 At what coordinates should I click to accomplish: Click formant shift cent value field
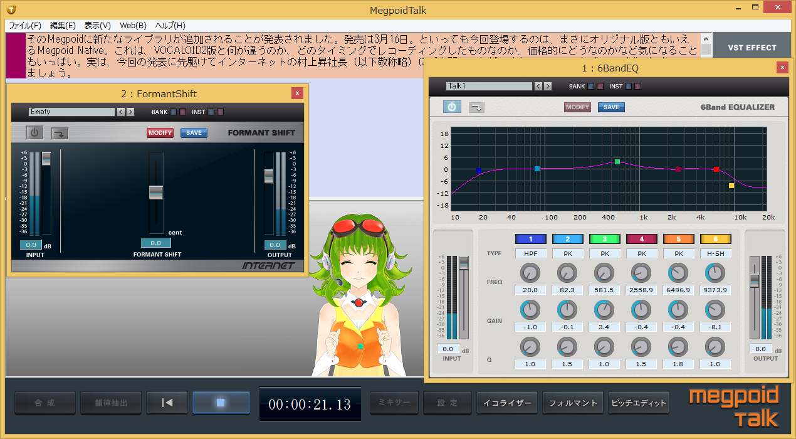[155, 243]
